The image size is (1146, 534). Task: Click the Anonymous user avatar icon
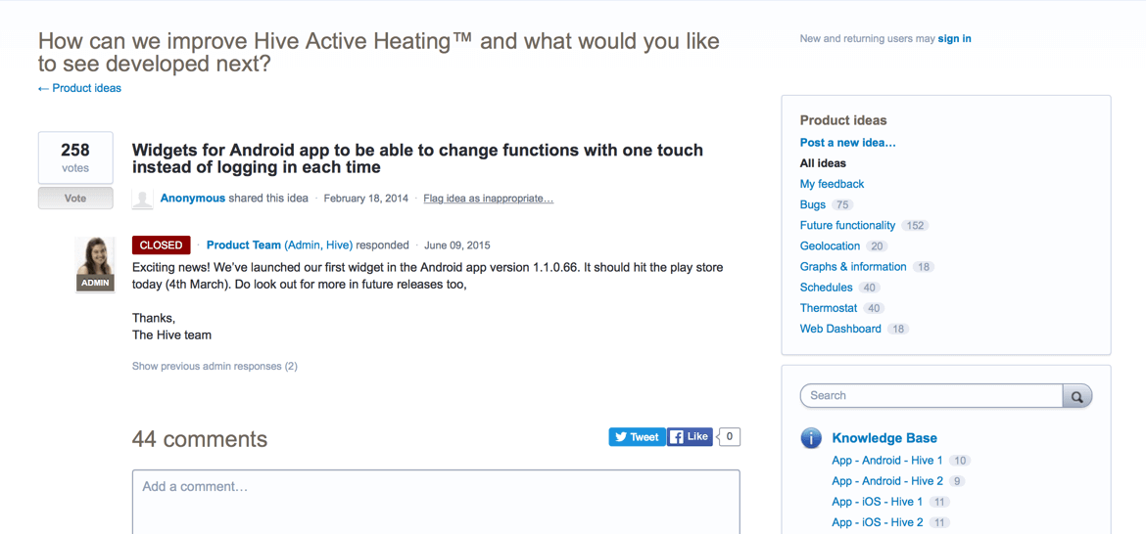pyautogui.click(x=143, y=199)
